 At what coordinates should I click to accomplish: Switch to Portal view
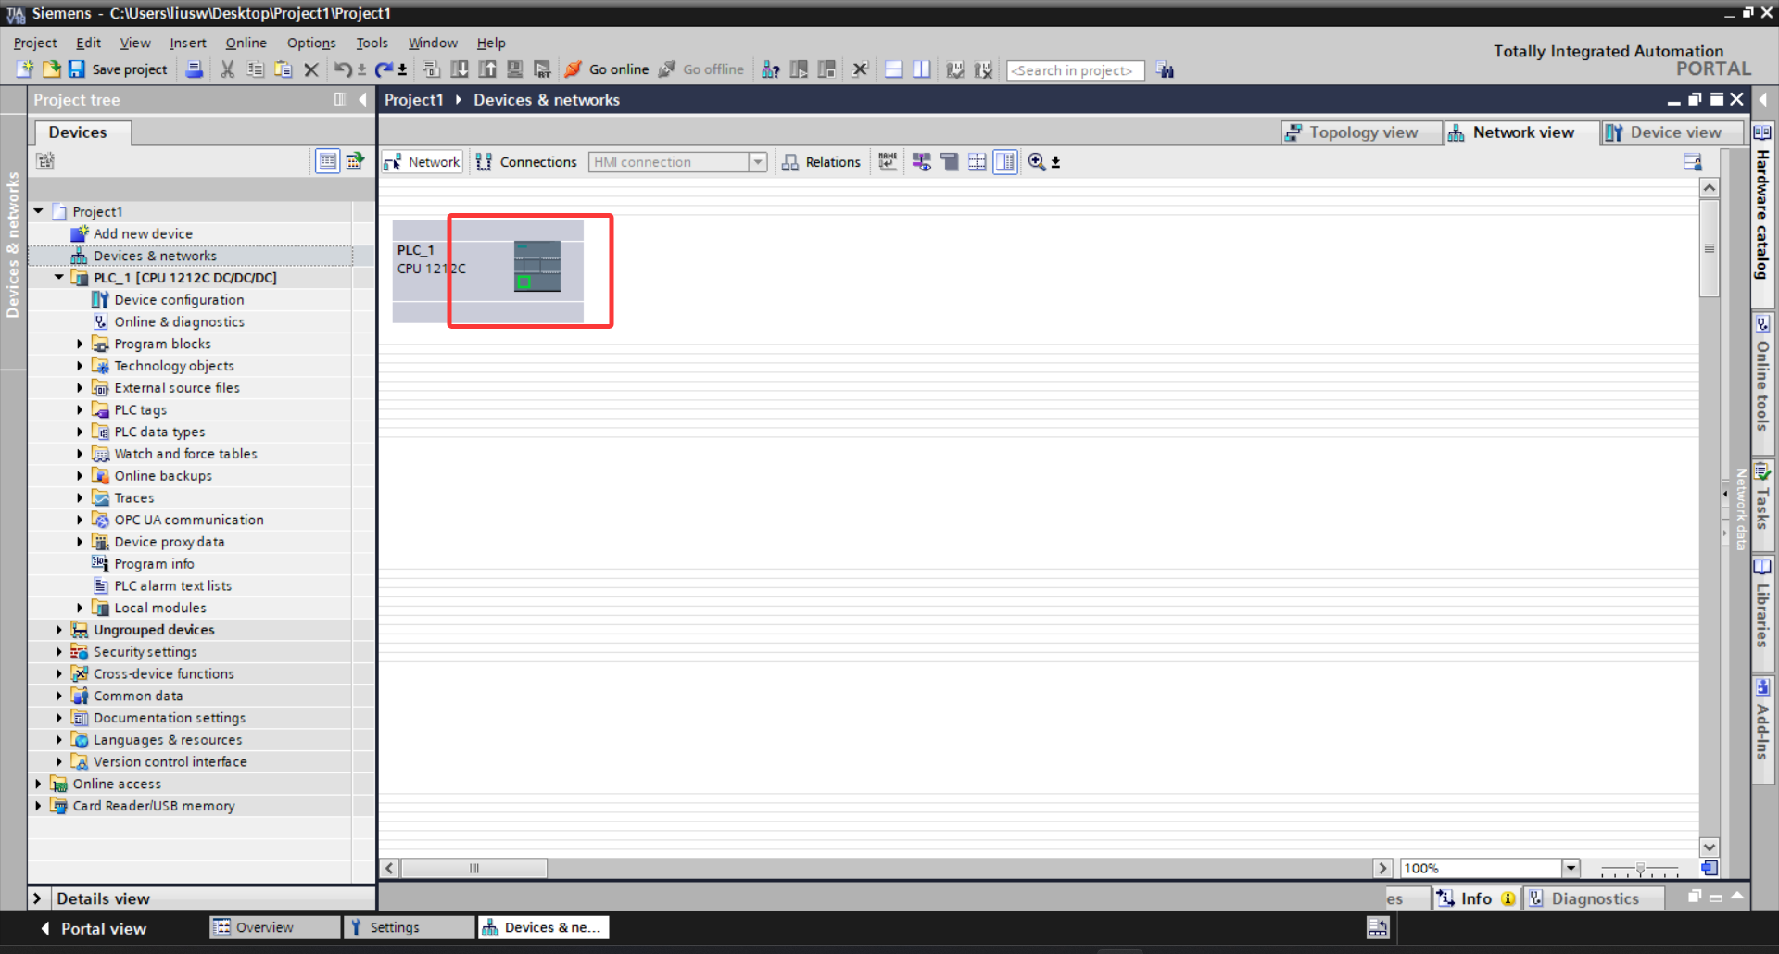[93, 928]
